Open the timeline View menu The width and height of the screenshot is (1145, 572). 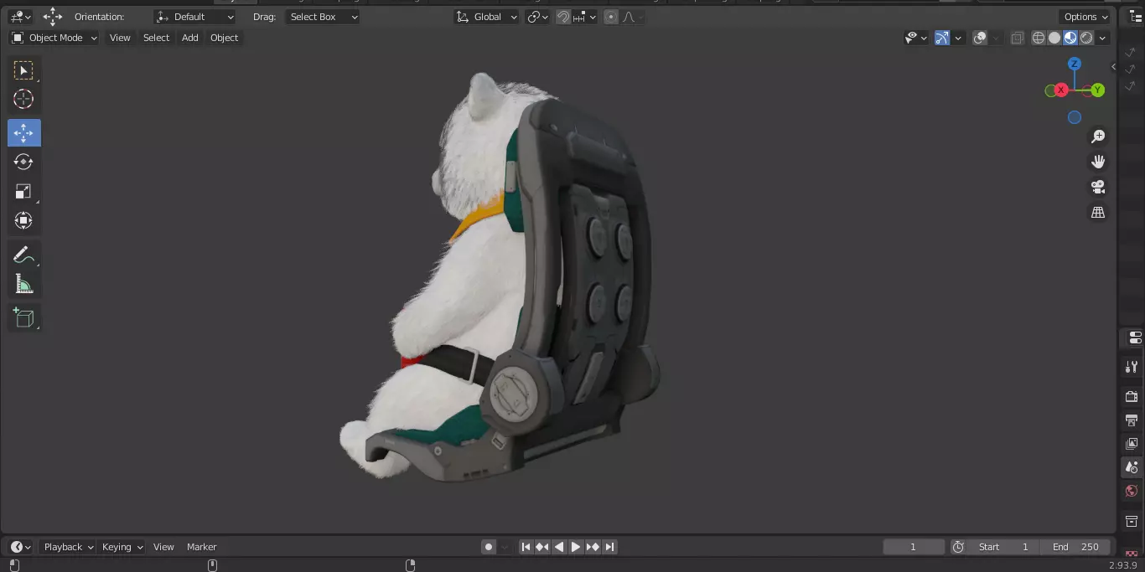[x=163, y=547]
